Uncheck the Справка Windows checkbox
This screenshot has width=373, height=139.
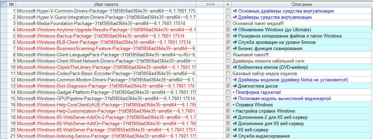[228, 105]
